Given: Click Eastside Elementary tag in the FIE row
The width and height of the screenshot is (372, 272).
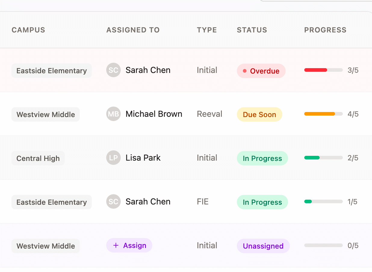Looking at the screenshot, I should pyautogui.click(x=51, y=202).
